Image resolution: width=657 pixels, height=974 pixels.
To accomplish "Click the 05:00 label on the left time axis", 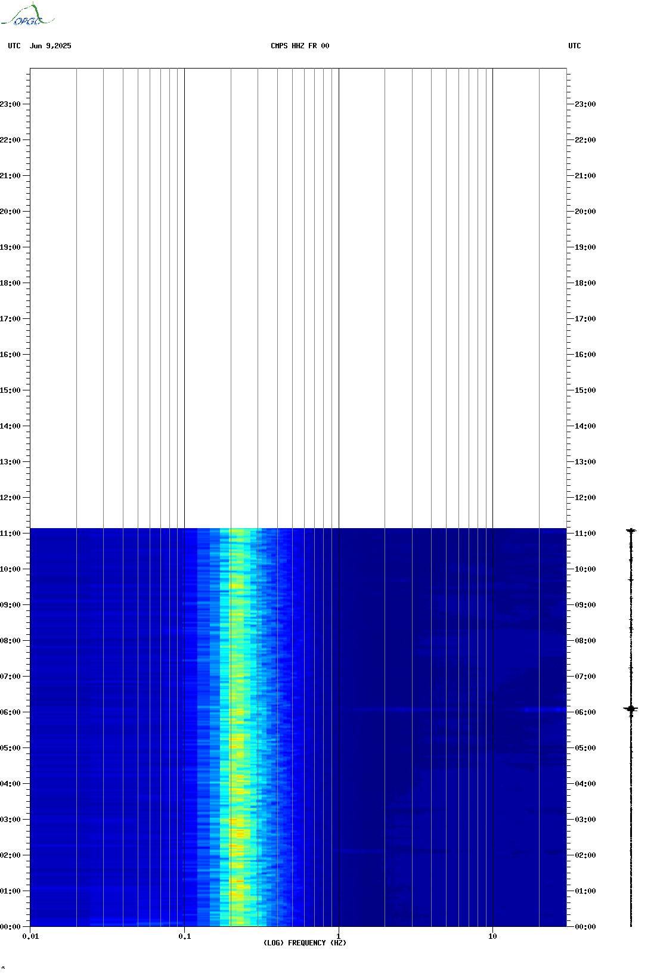I will coord(10,748).
